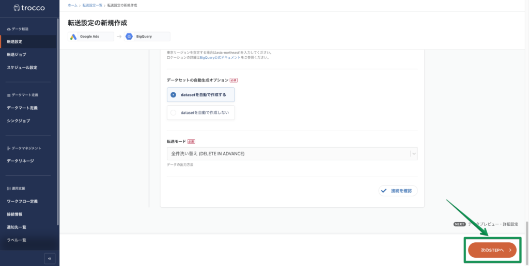Go to スケジュール設定 sidebar item
The height and width of the screenshot is (266, 529).
[22, 68]
